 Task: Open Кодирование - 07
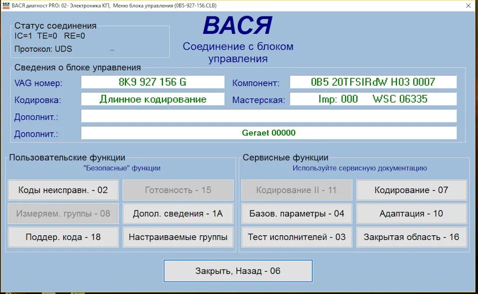412,190
